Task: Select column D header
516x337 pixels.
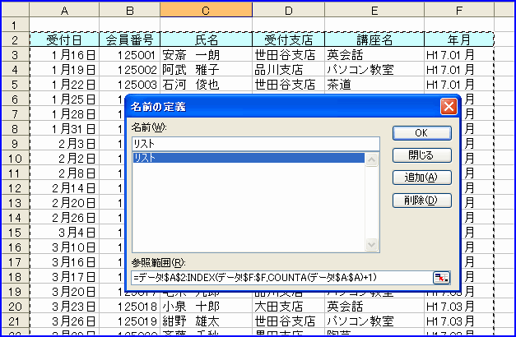Action: pyautogui.click(x=288, y=10)
